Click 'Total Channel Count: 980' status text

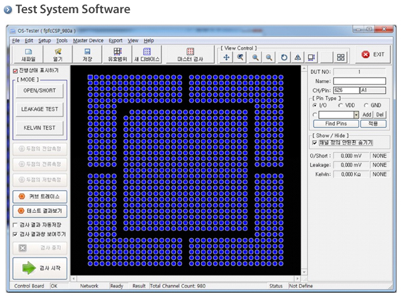coord(178,286)
